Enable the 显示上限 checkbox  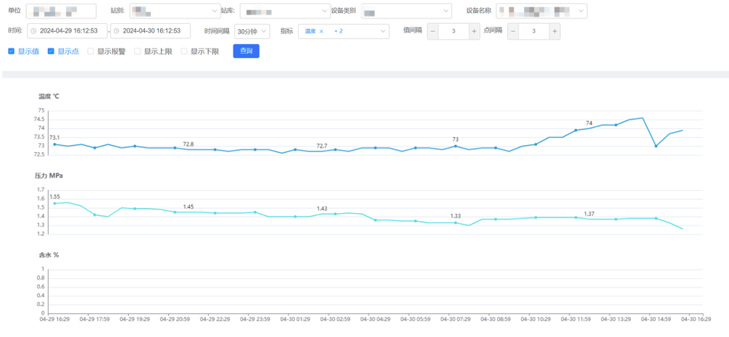tap(138, 51)
